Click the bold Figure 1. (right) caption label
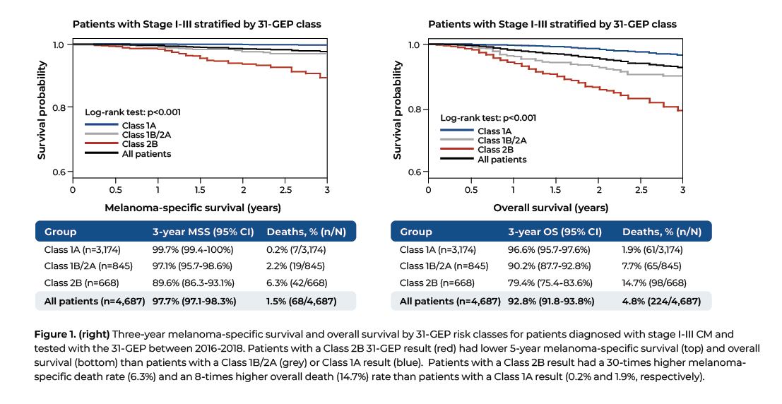Screen dimensions: 782x404 (73, 333)
